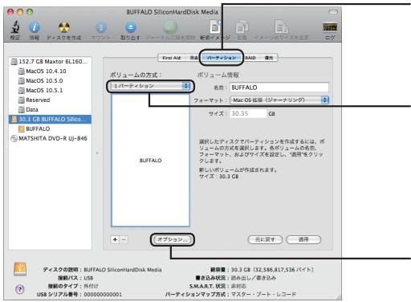Click the Verify (検証) microscope icon
Viewport: 411px width, 302px height.
click(x=15, y=27)
